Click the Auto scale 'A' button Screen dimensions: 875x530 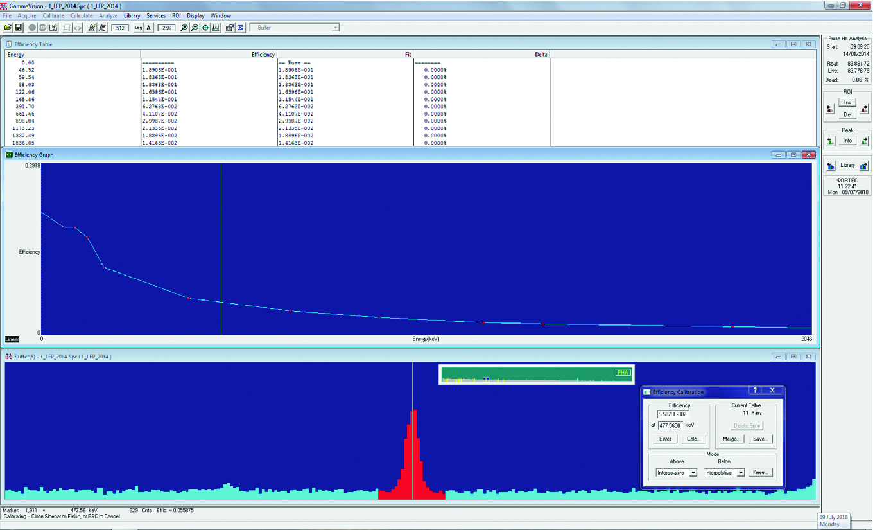[x=149, y=28]
